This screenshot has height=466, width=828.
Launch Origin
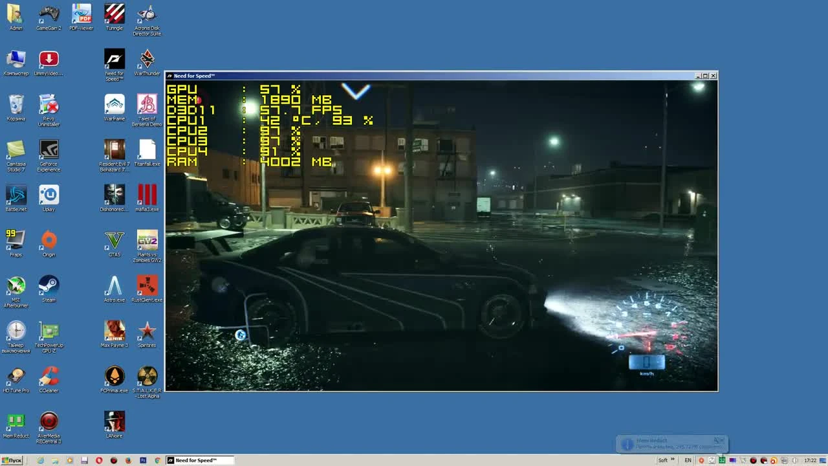(49, 239)
